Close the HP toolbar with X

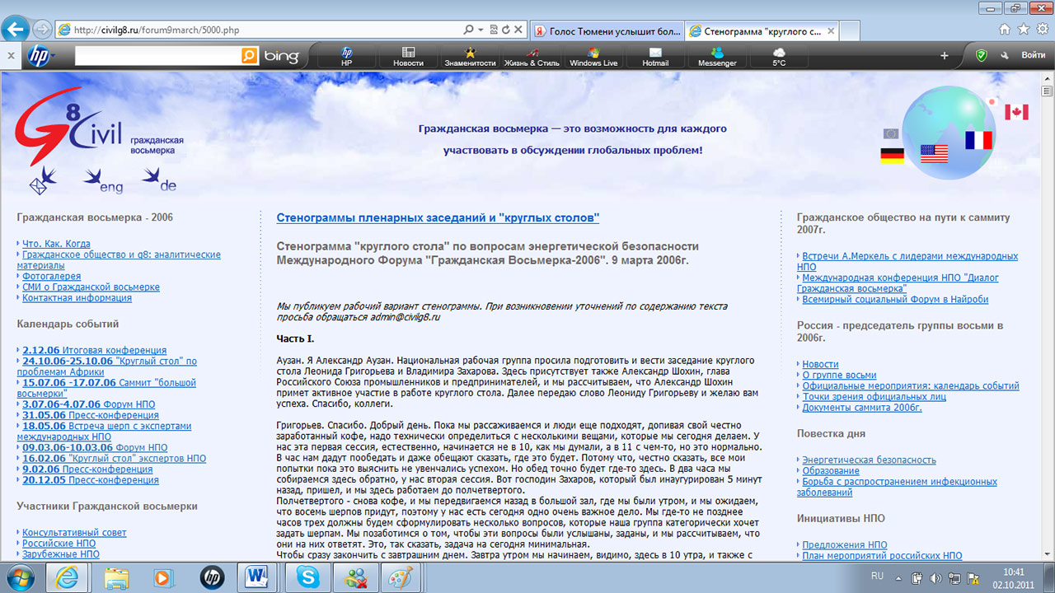(10, 55)
